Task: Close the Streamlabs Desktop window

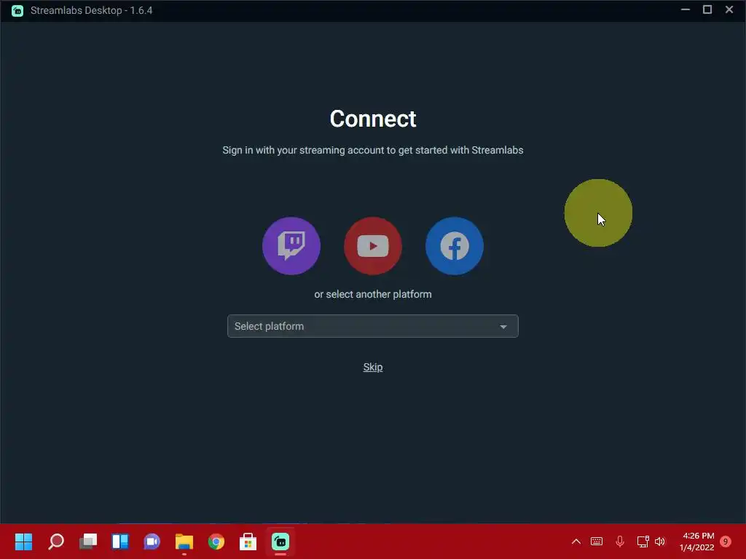Action: coord(729,9)
